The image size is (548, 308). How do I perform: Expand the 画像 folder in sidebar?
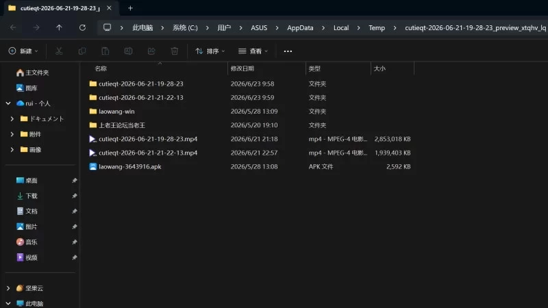(x=12, y=149)
